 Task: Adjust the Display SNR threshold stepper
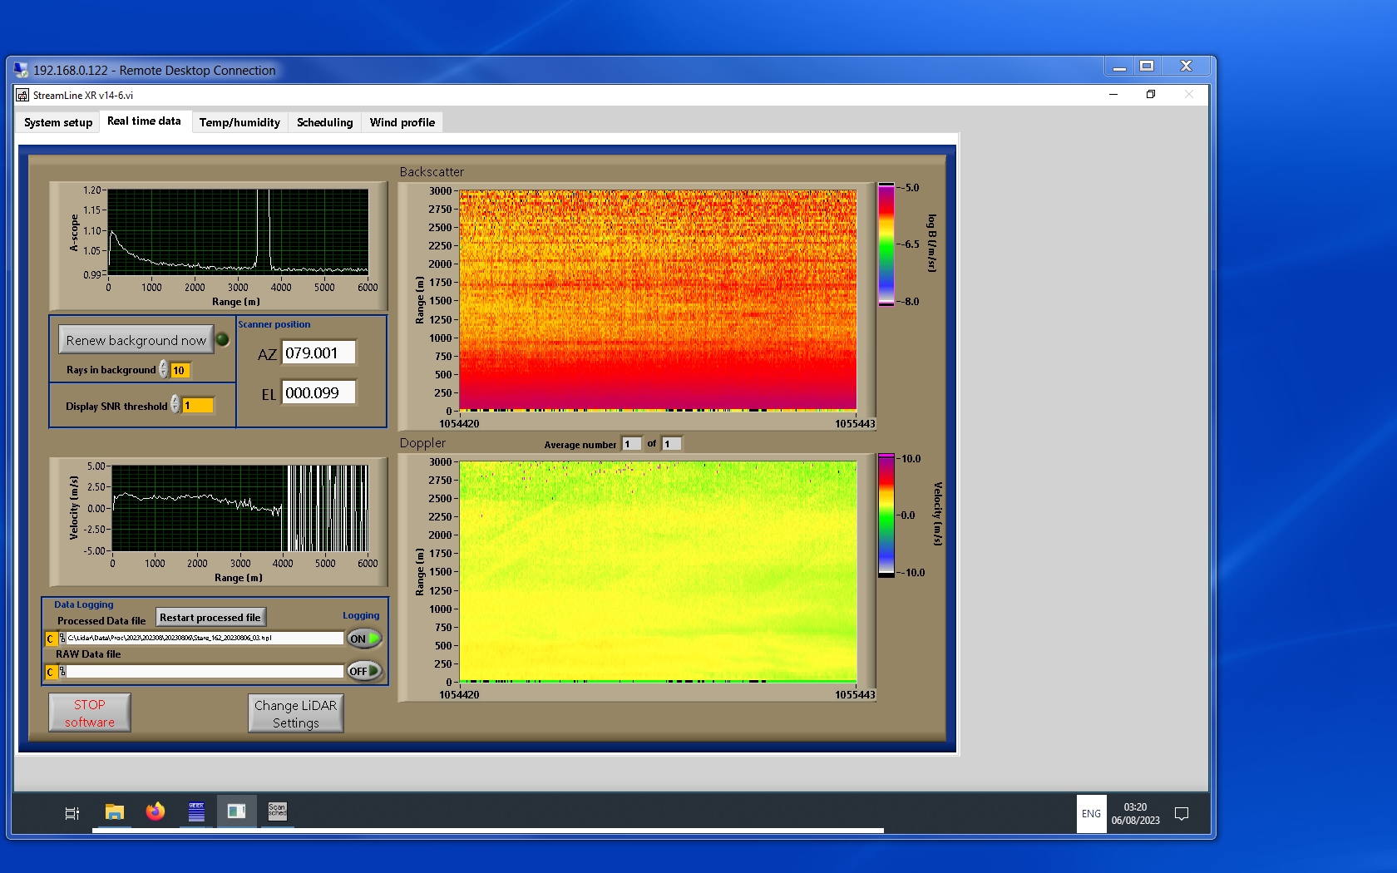(x=175, y=405)
